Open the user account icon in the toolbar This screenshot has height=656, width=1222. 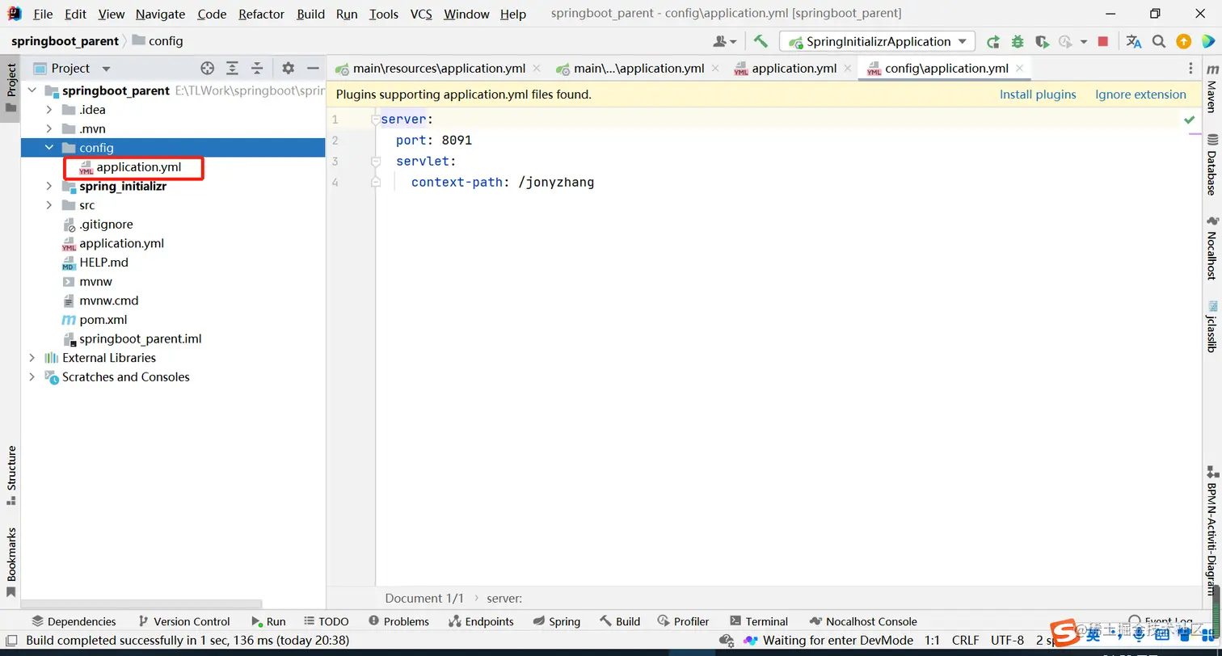724,41
